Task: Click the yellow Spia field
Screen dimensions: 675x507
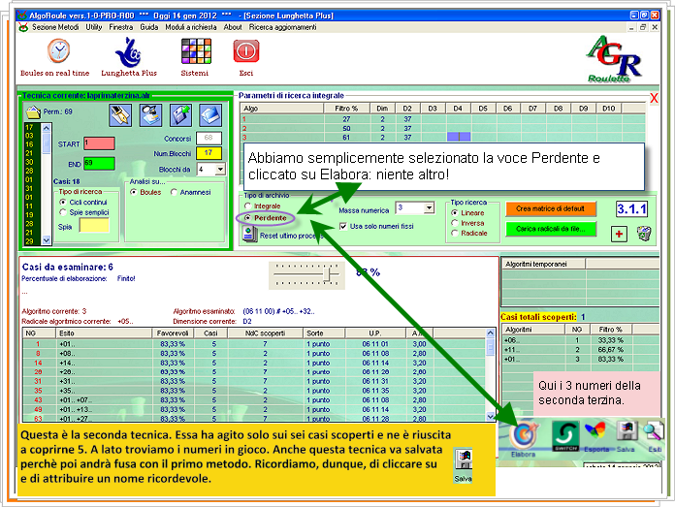Action: [x=94, y=225]
